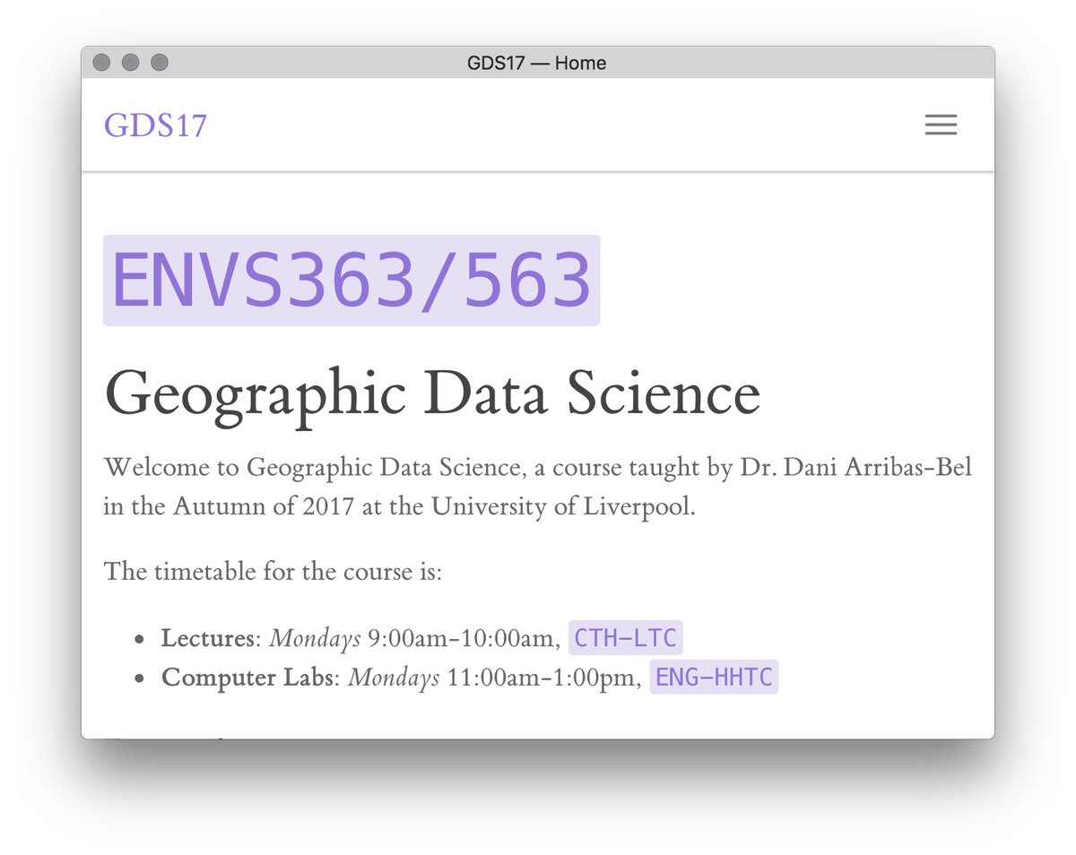Open the hamburger navigation menu
The image size is (1076, 855).
(941, 125)
